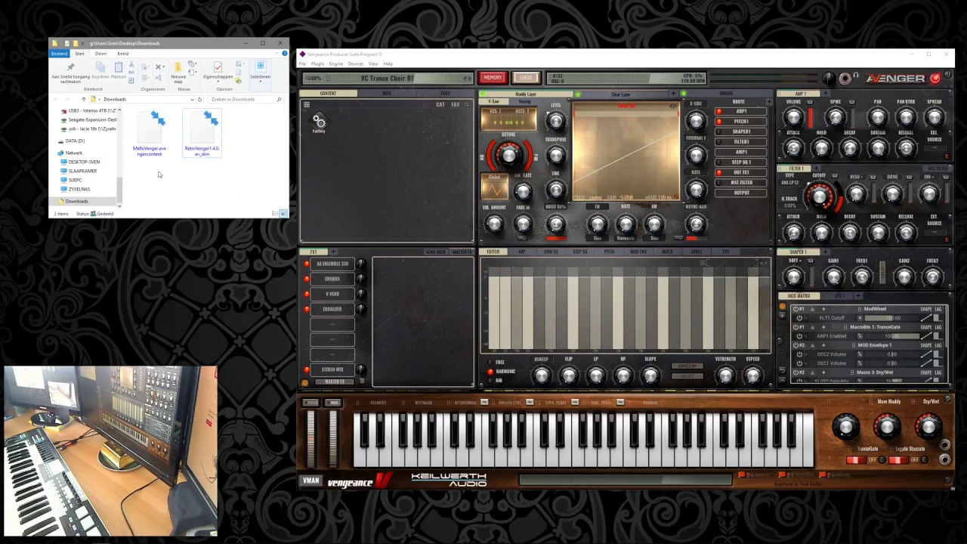
Task: Toggle the OUT FX1 route LED
Action: pos(718,172)
